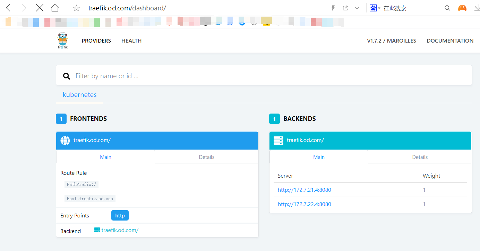
Task: Click the game controller icon
Action: (x=462, y=8)
